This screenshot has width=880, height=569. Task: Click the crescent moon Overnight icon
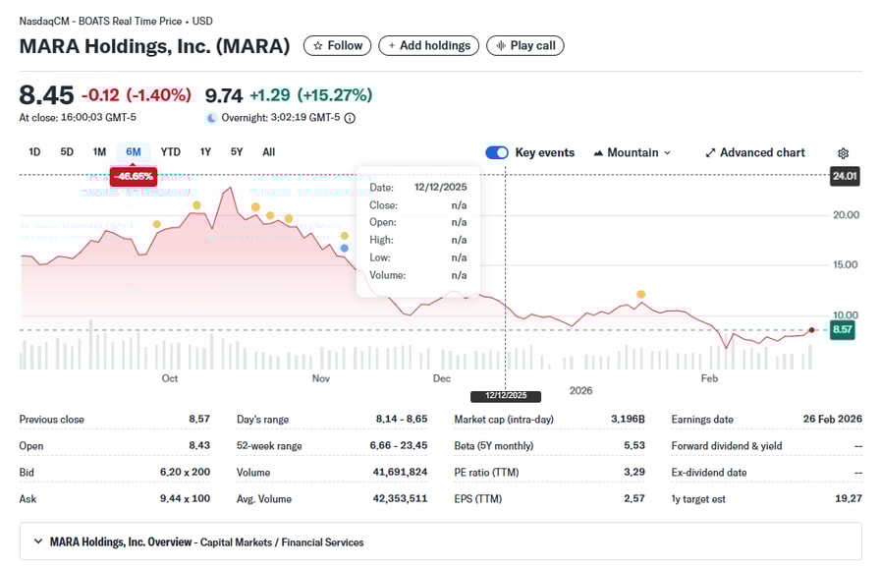point(211,118)
